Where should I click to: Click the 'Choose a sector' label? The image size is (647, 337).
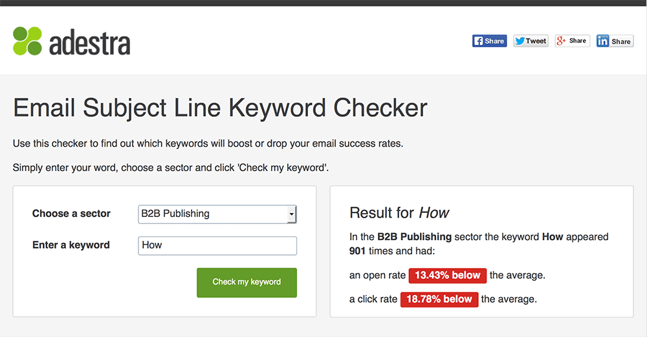pos(71,214)
